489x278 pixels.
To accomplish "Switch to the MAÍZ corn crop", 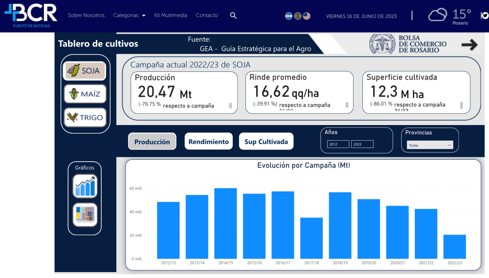I will coord(85,94).
